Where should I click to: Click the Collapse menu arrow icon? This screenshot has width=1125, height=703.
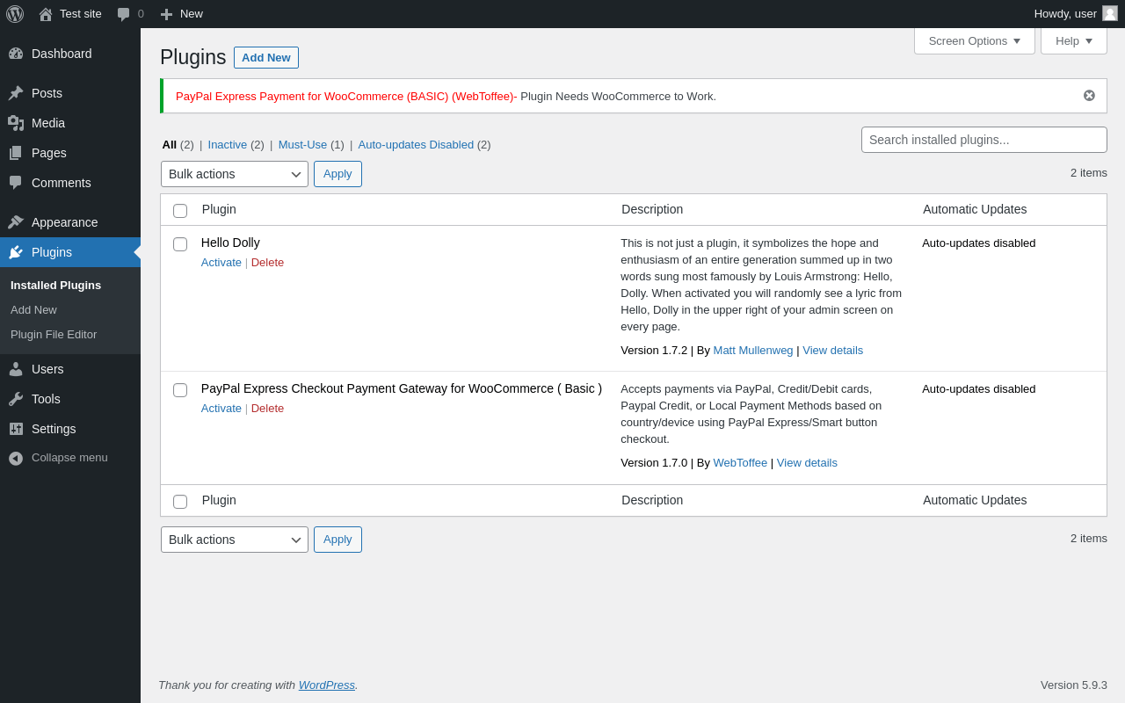(x=16, y=458)
